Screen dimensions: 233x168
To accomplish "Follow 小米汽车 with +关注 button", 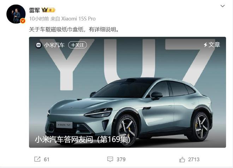I will pos(77,45).
